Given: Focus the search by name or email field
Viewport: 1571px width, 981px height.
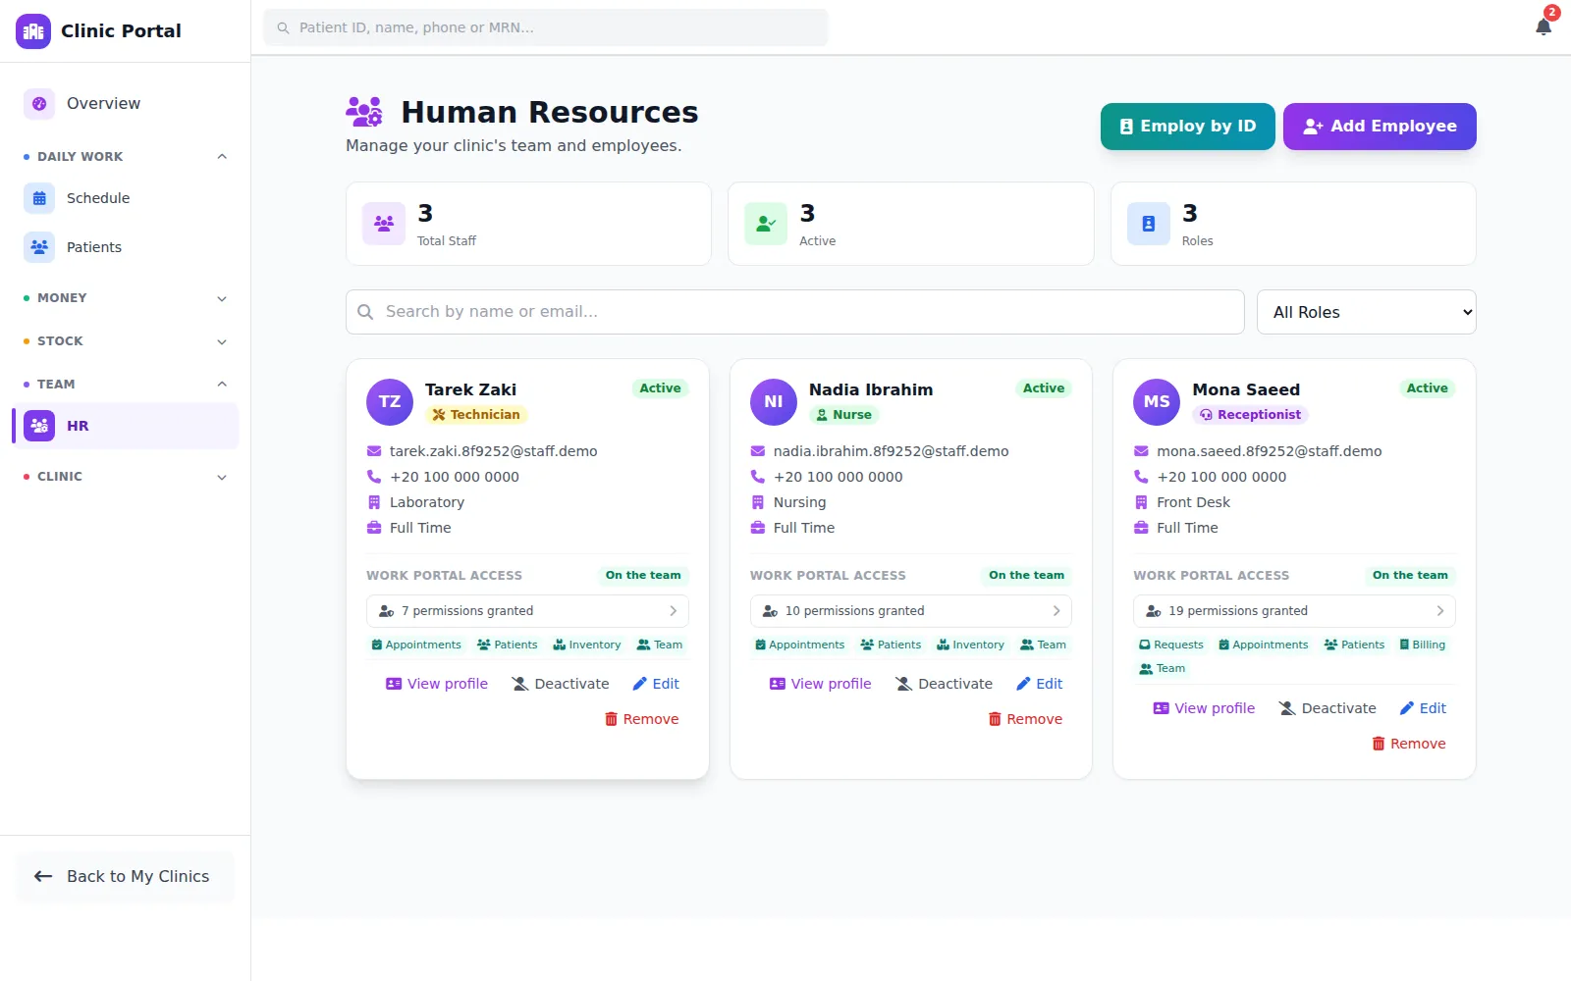Looking at the screenshot, I should click(x=795, y=312).
